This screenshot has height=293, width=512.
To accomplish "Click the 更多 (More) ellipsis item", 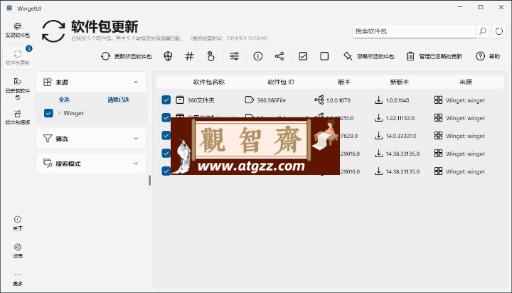I will click(18, 279).
